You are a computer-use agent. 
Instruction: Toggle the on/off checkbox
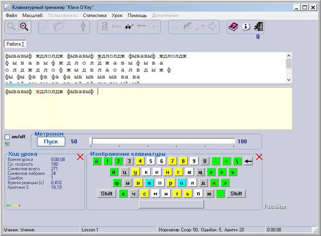[x=7, y=137]
